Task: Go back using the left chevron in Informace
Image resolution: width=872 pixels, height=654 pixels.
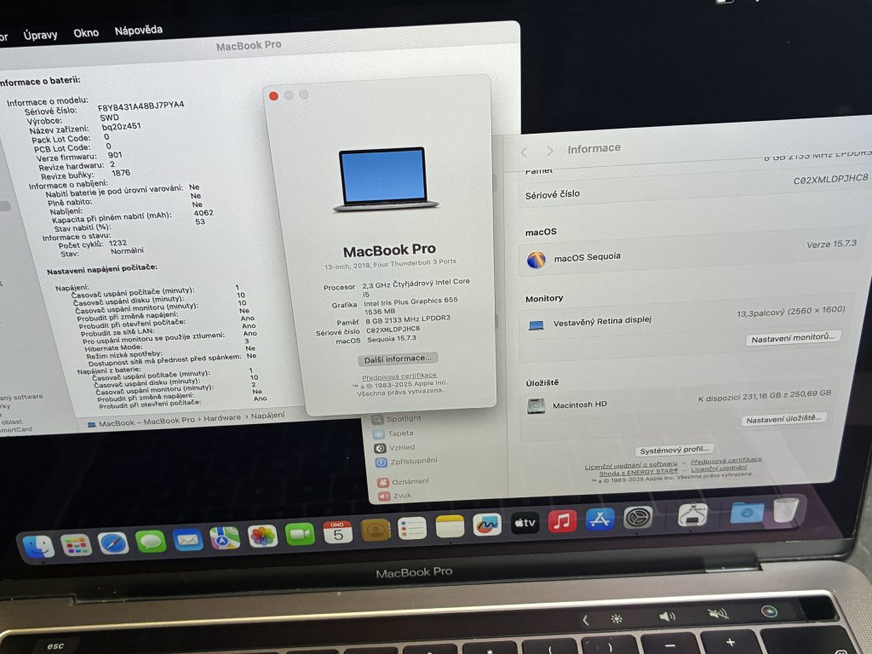Action: [524, 152]
